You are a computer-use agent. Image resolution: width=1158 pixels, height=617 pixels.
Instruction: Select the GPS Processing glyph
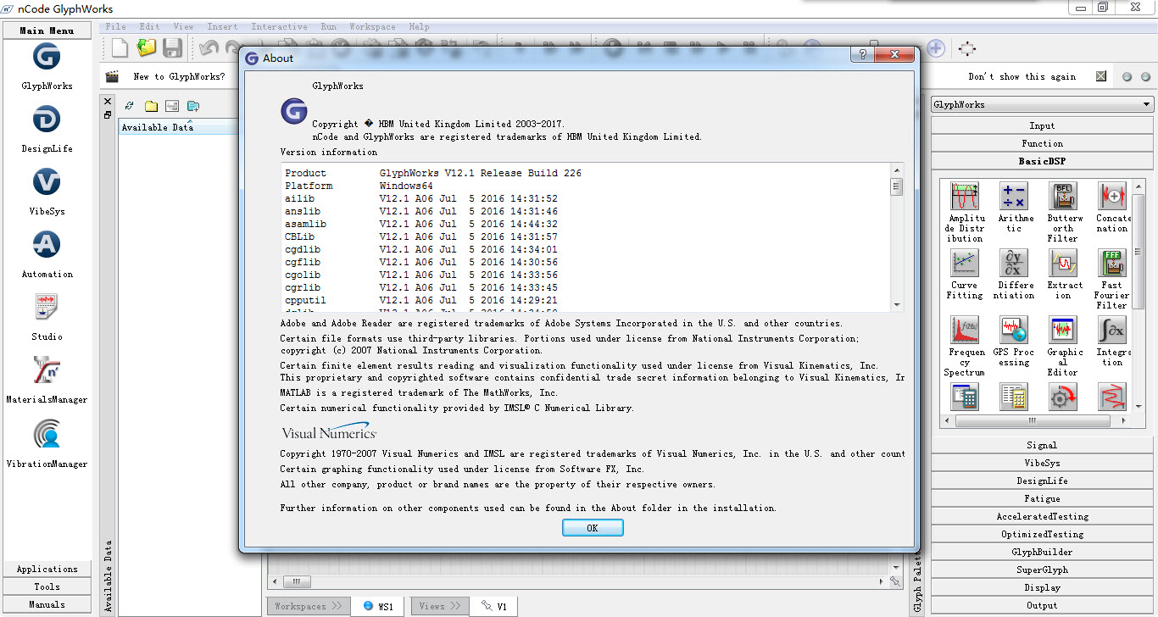1014,330
